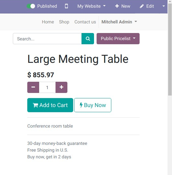Increase quantity with the plus button

click(62, 87)
